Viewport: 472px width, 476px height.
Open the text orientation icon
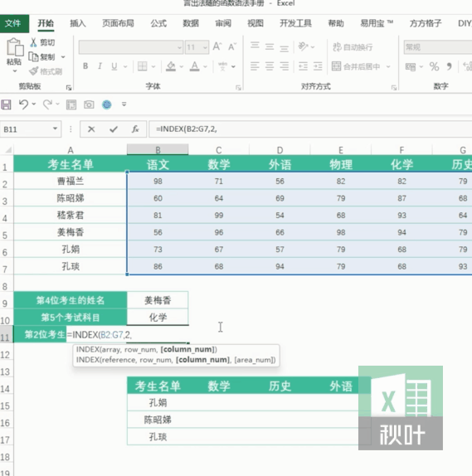pyautogui.click(x=303, y=46)
